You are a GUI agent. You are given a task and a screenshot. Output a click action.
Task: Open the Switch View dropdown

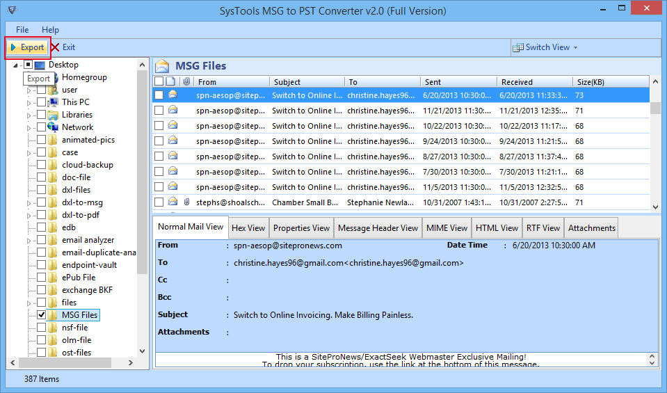(x=545, y=47)
